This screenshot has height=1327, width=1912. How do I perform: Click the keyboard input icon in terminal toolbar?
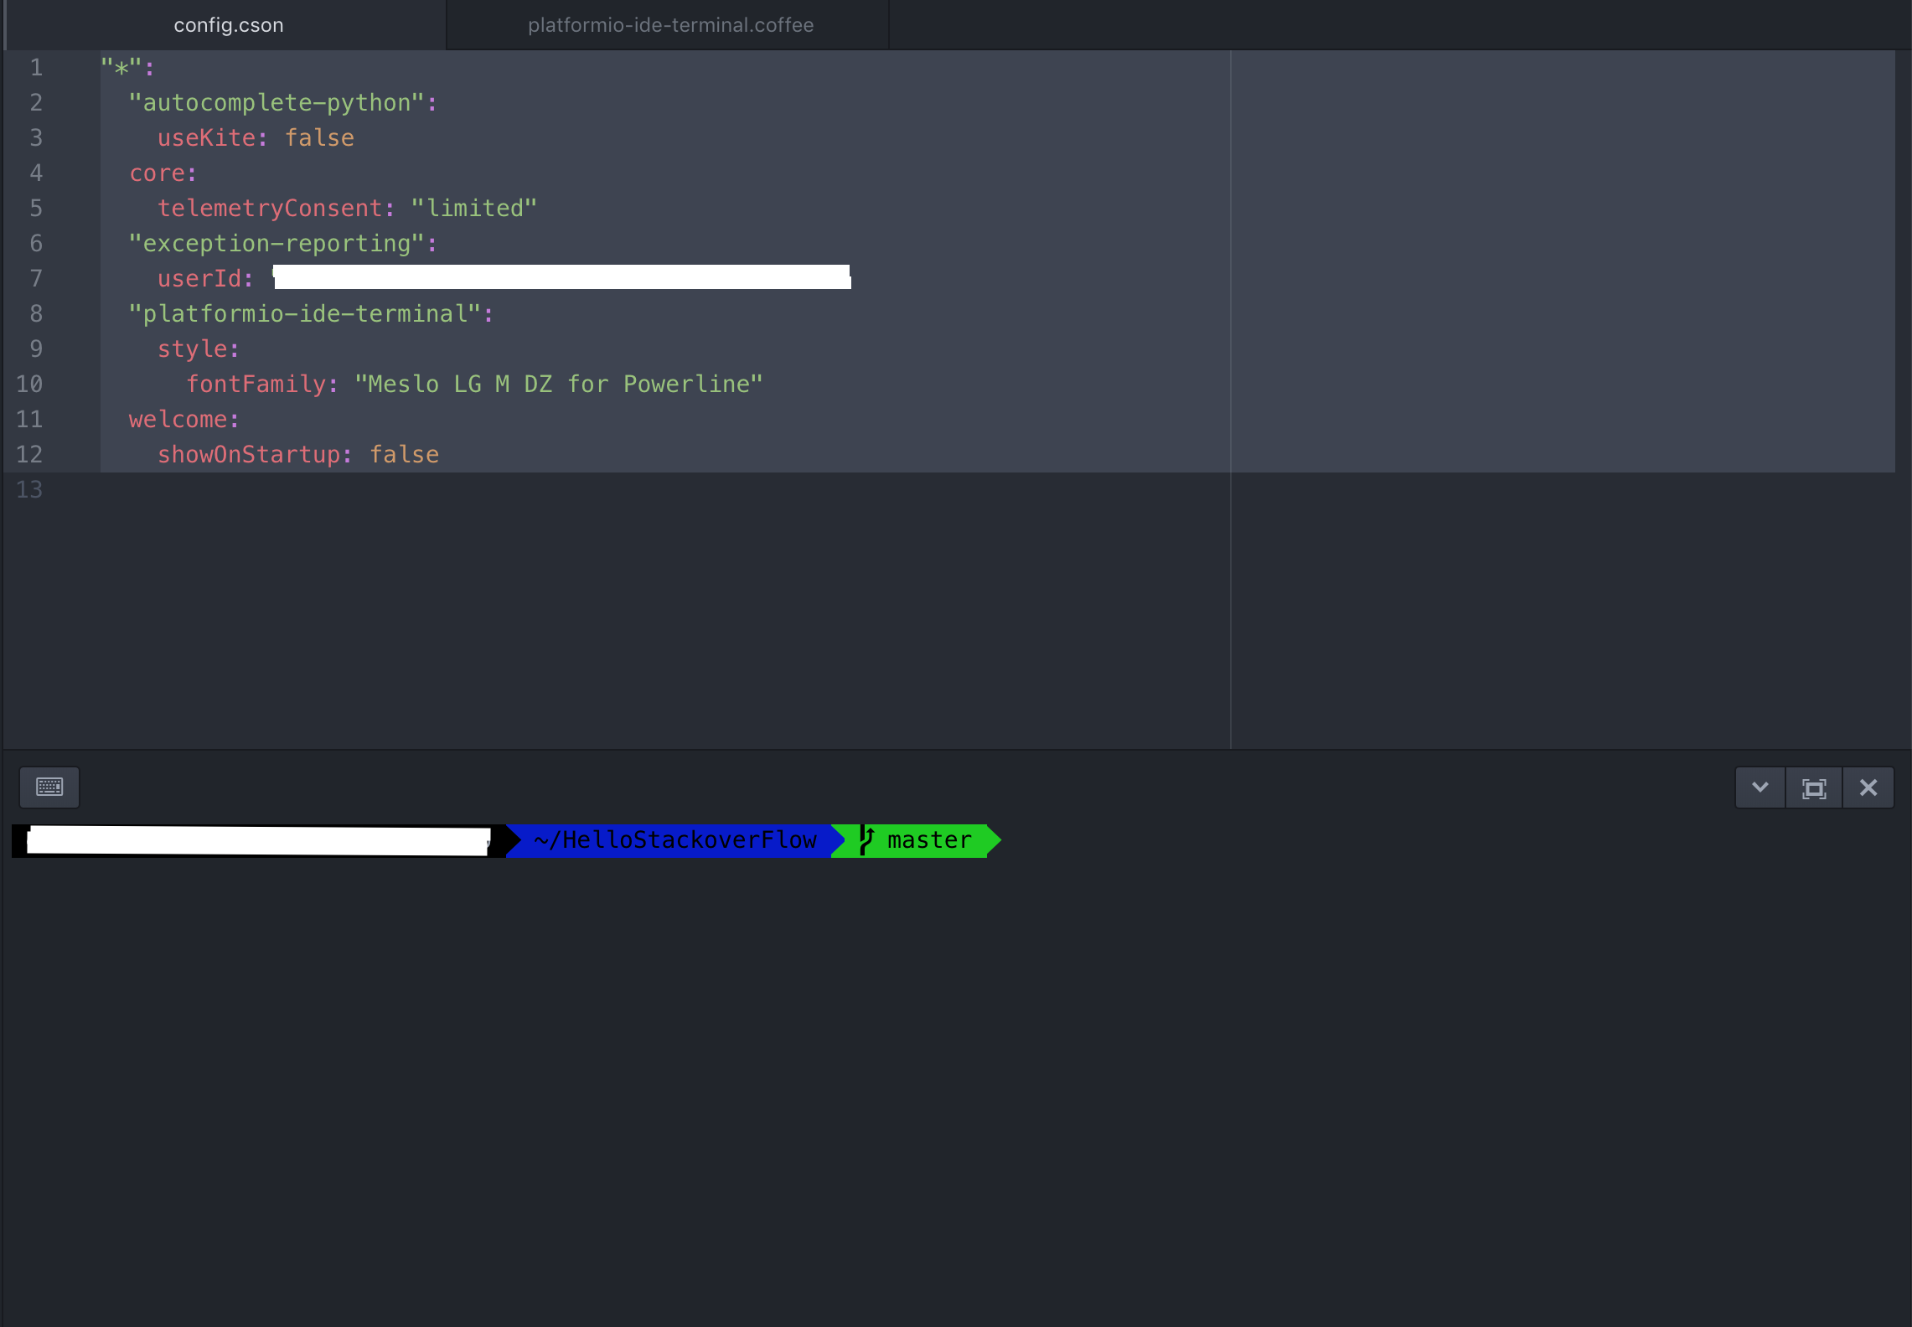tap(49, 787)
